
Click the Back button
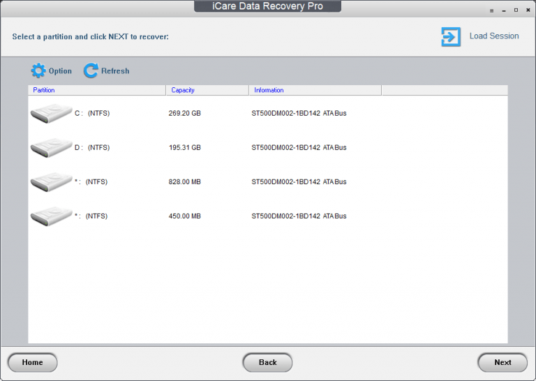point(268,362)
